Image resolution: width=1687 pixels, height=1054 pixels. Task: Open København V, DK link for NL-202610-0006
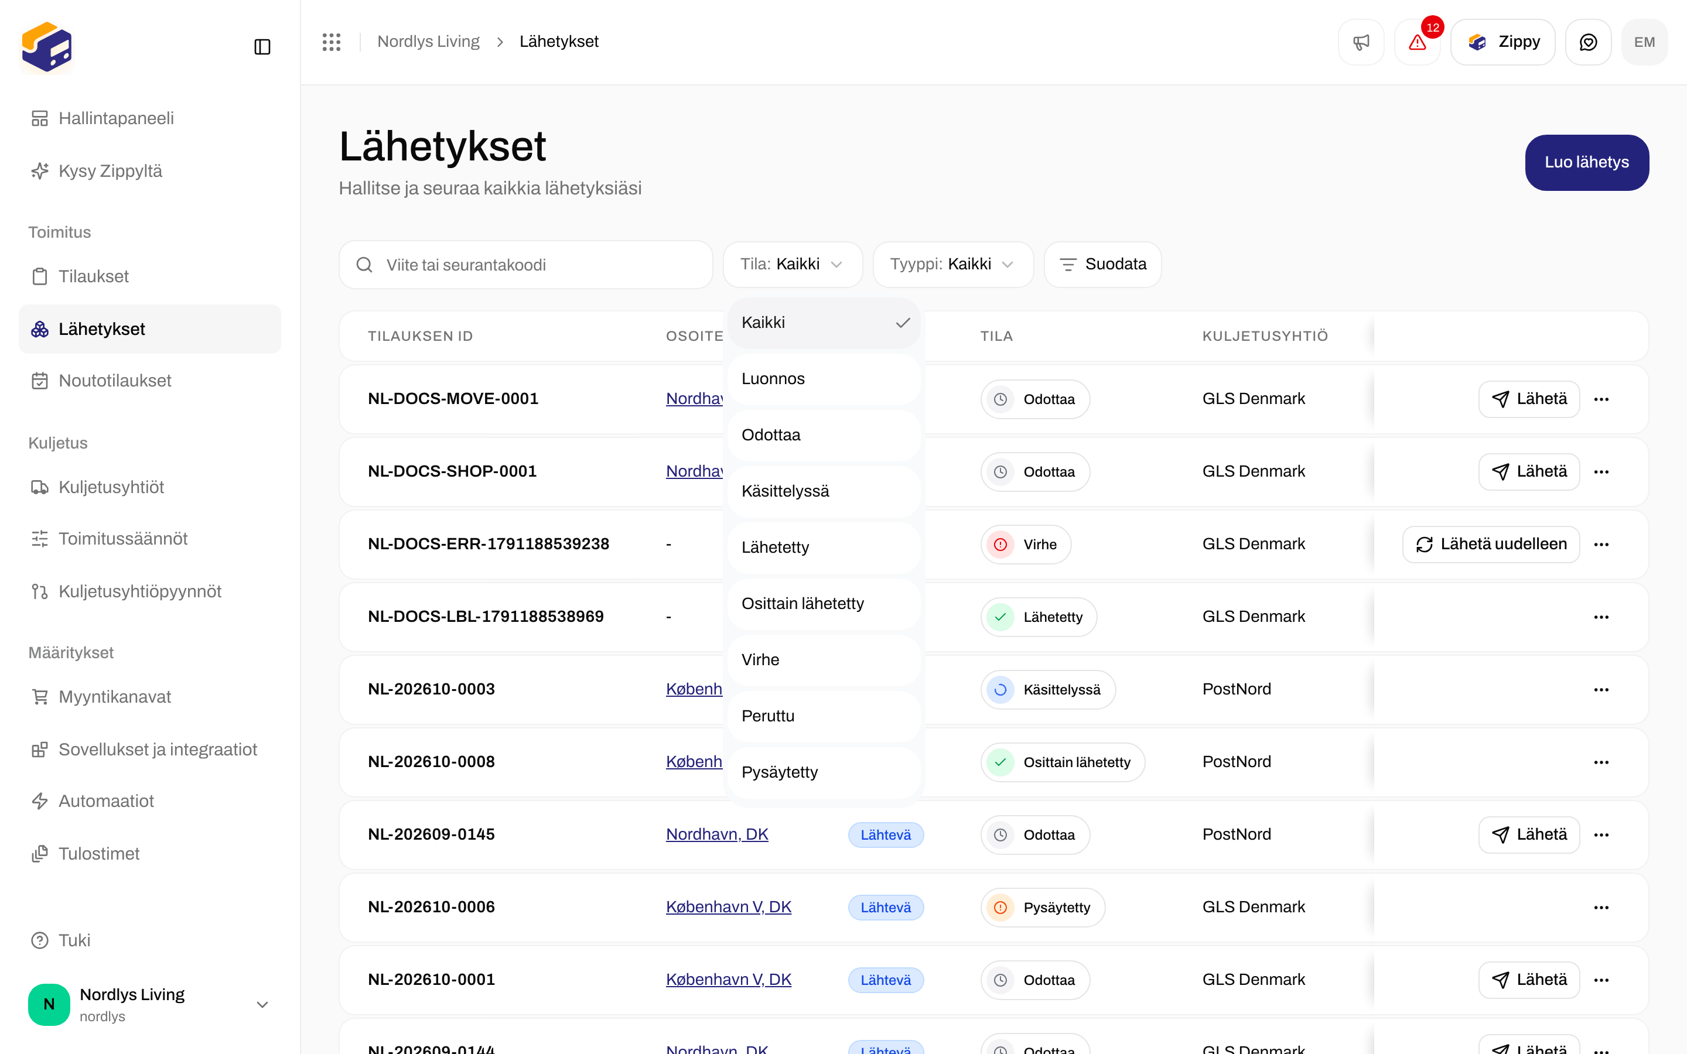(729, 907)
